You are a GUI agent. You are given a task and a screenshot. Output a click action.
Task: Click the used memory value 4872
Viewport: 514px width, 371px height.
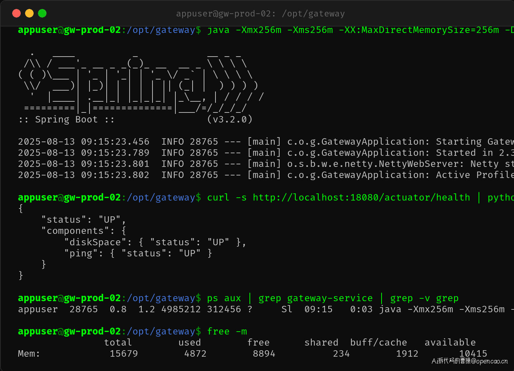pyautogui.click(x=195, y=353)
